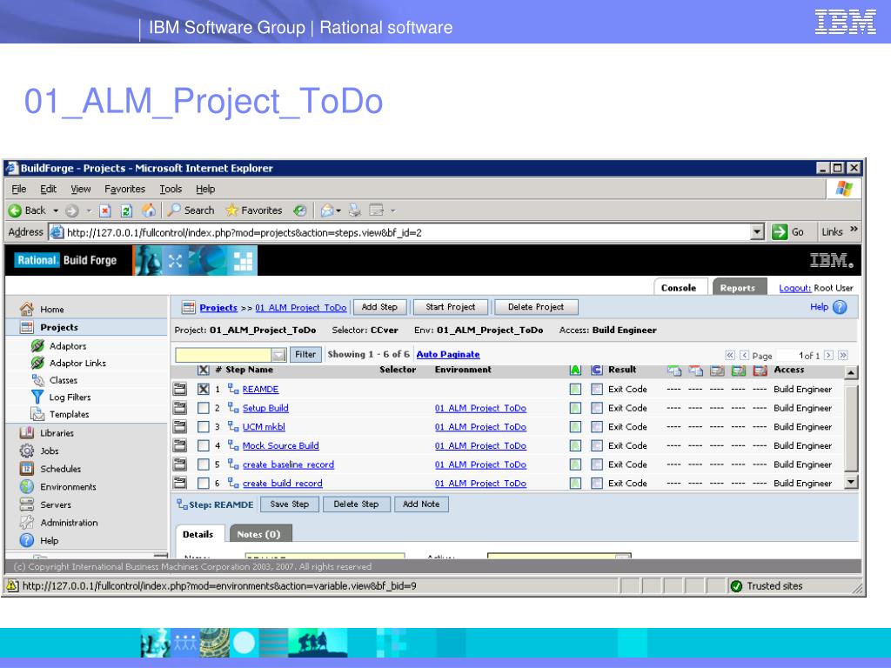Click the steps list scrollbar down arrow
This screenshot has height=668, width=891.
[851, 482]
